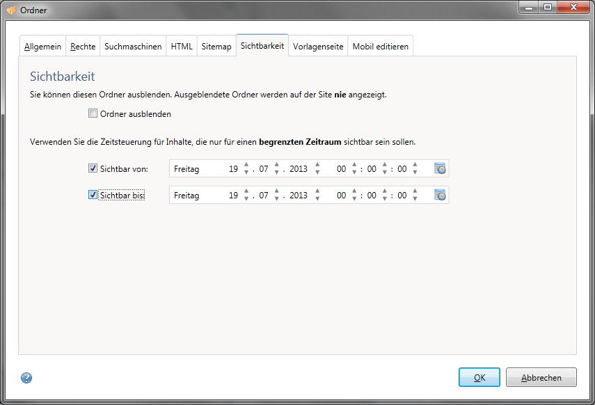Toggle the Ordner ausblenden checkbox
This screenshot has height=405, width=595.
pos(93,113)
